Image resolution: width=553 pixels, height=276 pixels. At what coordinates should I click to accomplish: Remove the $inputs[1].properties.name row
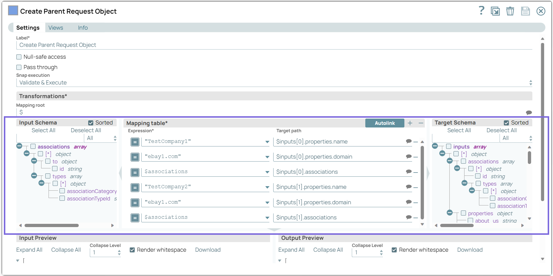coord(416,187)
